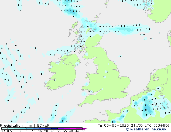Click the weatheronline.co.uk copyright link
Screen dimensions: 171x132
[x=146, y=129]
